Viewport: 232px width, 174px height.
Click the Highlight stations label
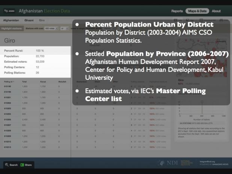click(x=12, y=28)
